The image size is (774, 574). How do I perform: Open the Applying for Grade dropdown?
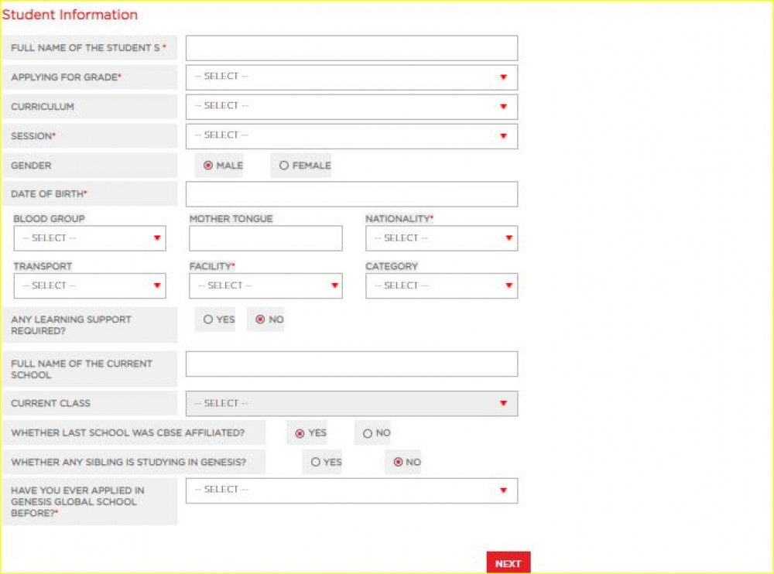(351, 77)
